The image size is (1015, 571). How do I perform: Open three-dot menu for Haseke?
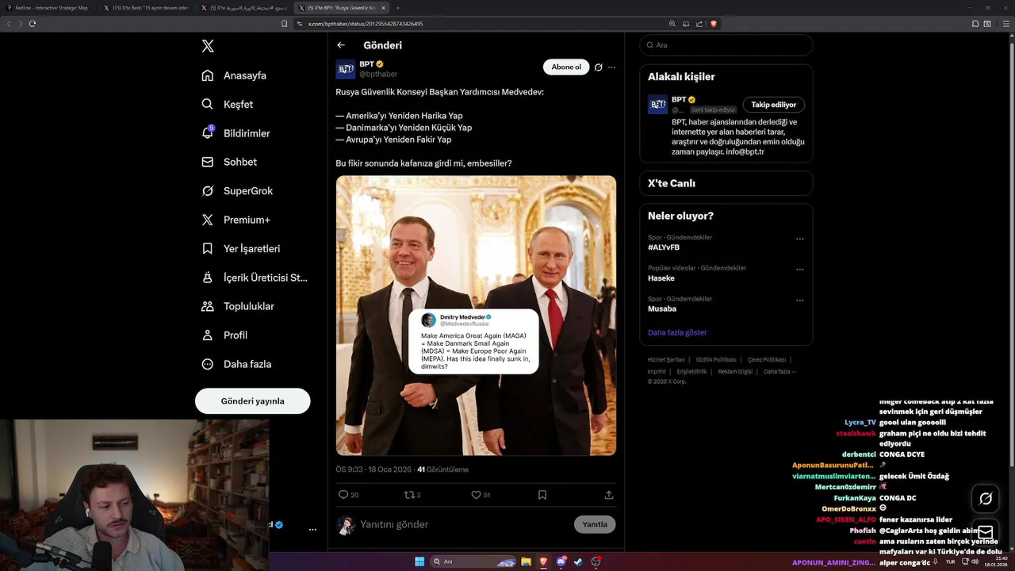tap(799, 270)
